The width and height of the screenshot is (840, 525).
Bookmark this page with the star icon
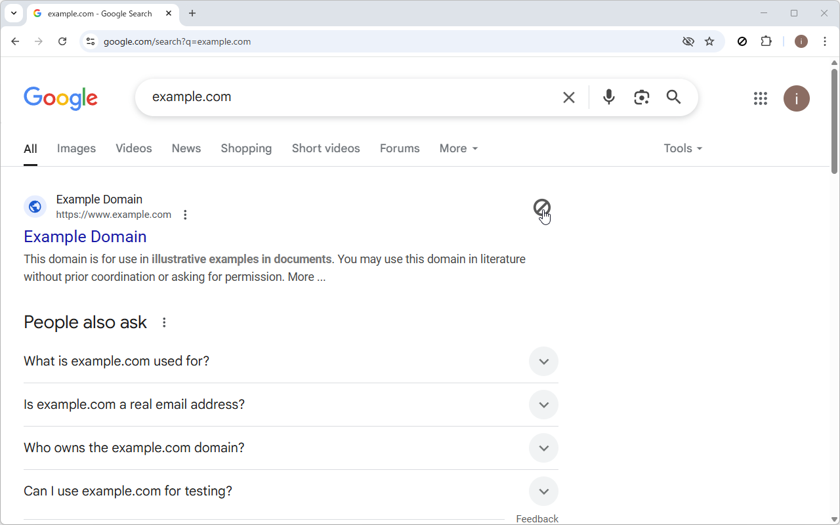pos(709,41)
